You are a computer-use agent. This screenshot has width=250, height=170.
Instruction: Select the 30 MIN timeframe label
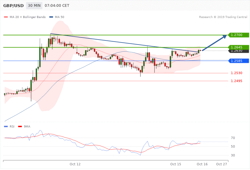point(34,6)
